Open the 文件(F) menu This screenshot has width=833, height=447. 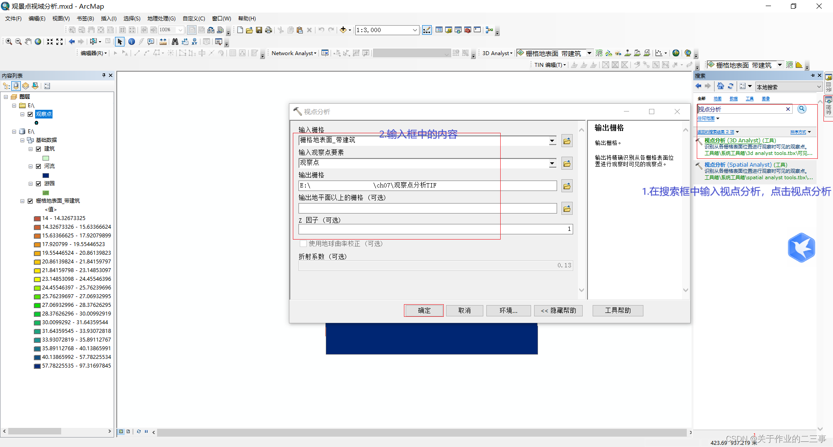click(x=13, y=19)
